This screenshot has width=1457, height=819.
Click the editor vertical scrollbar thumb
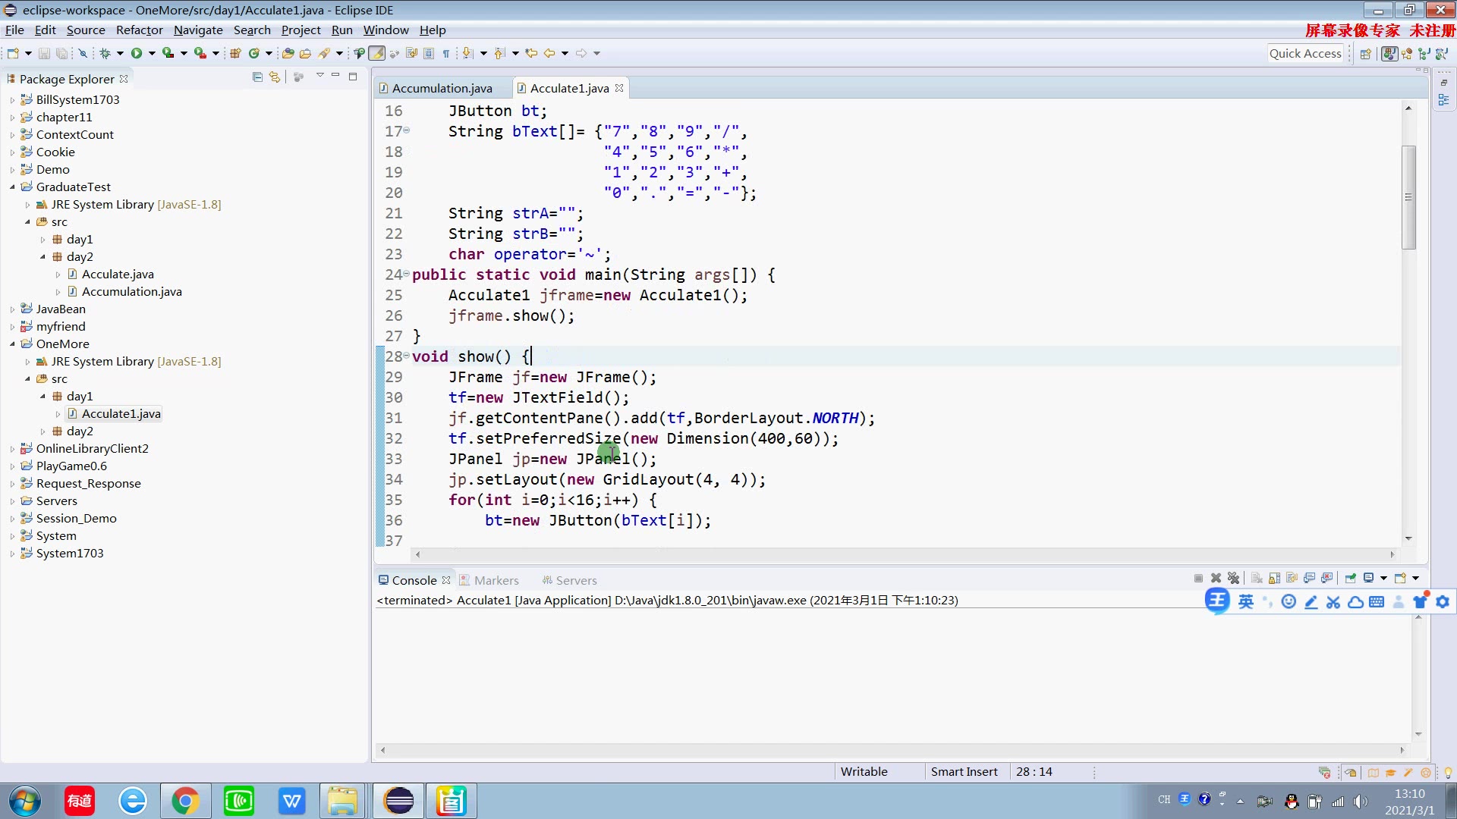pyautogui.click(x=1408, y=197)
